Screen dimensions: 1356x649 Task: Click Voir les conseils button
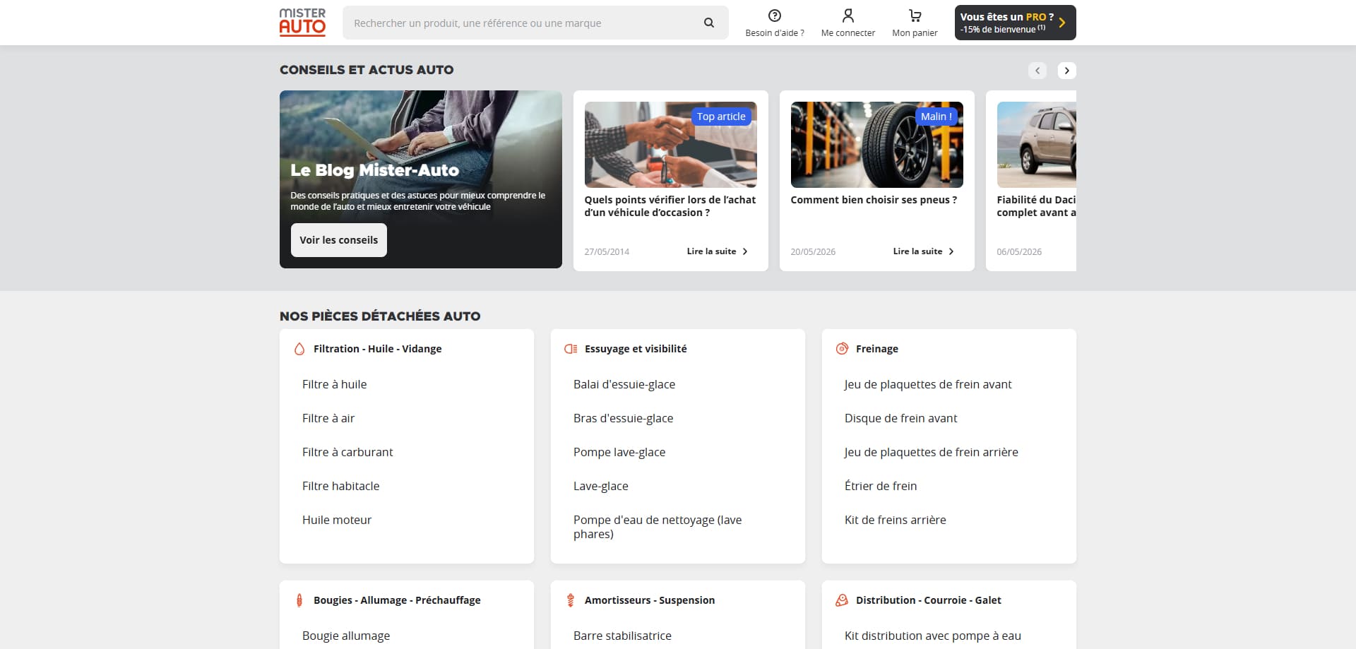coord(339,240)
